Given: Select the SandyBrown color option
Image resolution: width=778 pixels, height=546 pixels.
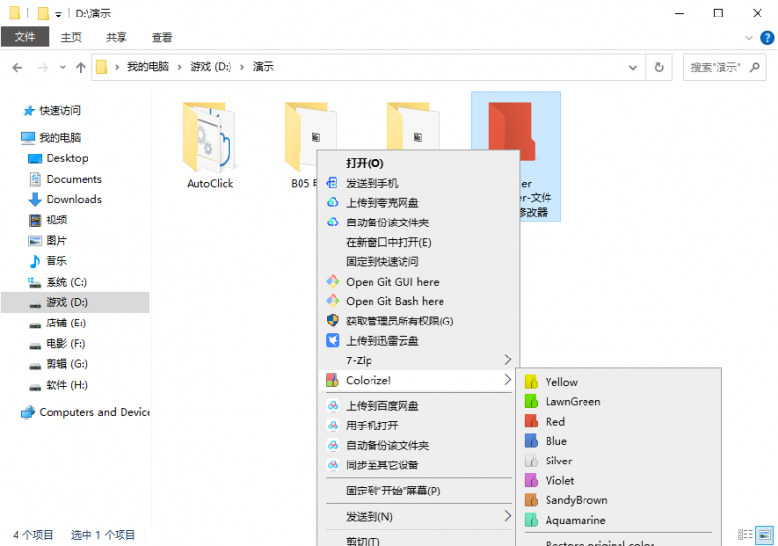Looking at the screenshot, I should (x=619, y=500).
